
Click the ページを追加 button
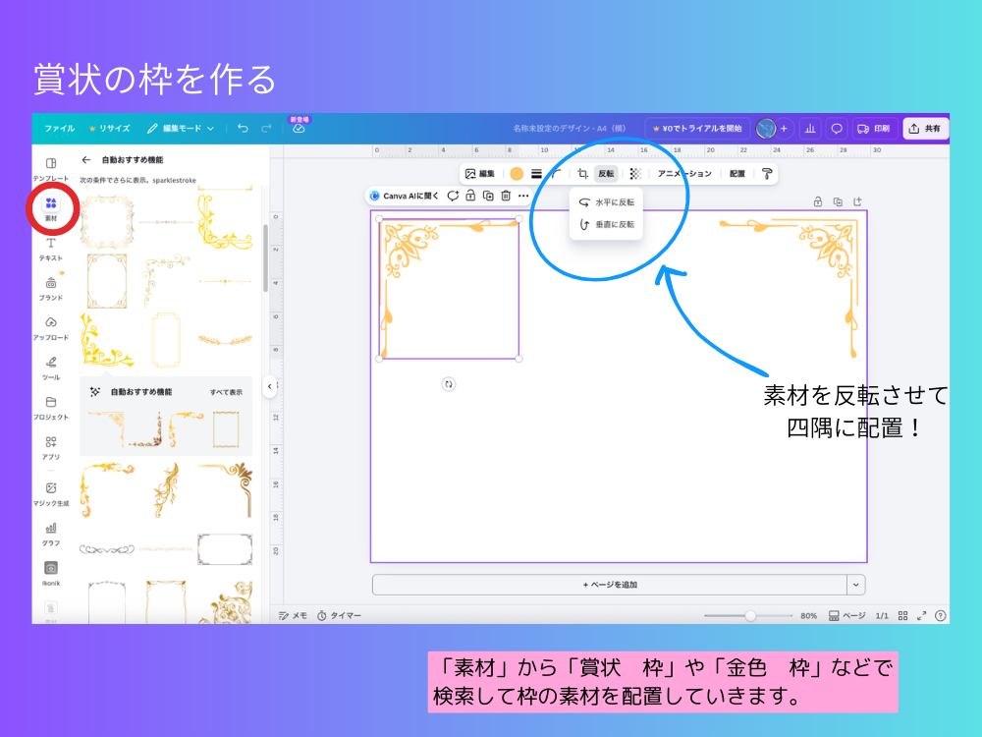tap(610, 585)
